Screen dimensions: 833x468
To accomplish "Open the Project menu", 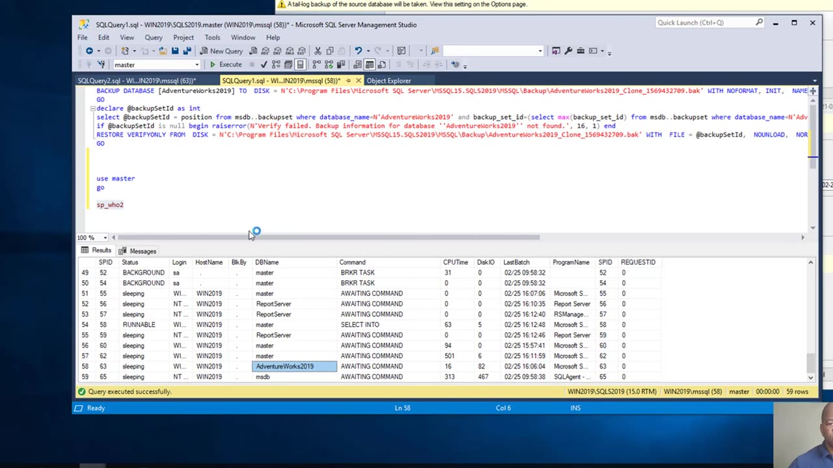I will click(x=184, y=37).
